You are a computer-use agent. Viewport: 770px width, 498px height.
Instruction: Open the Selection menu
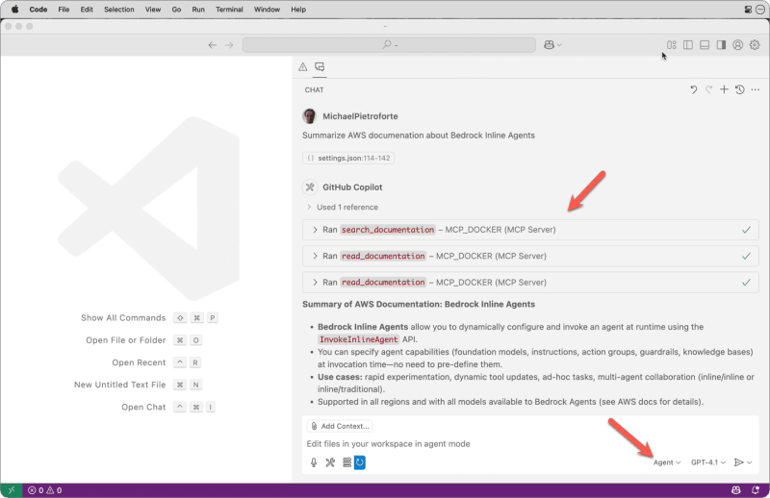[118, 10]
